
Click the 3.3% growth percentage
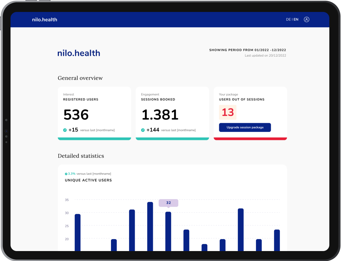(72, 174)
